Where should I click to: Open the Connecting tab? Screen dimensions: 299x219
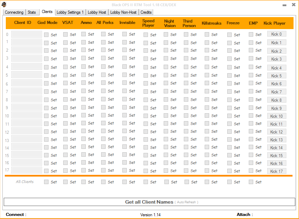(14, 12)
